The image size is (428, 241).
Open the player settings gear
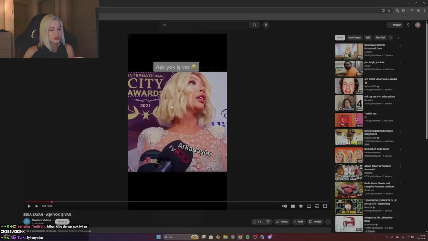(301, 206)
